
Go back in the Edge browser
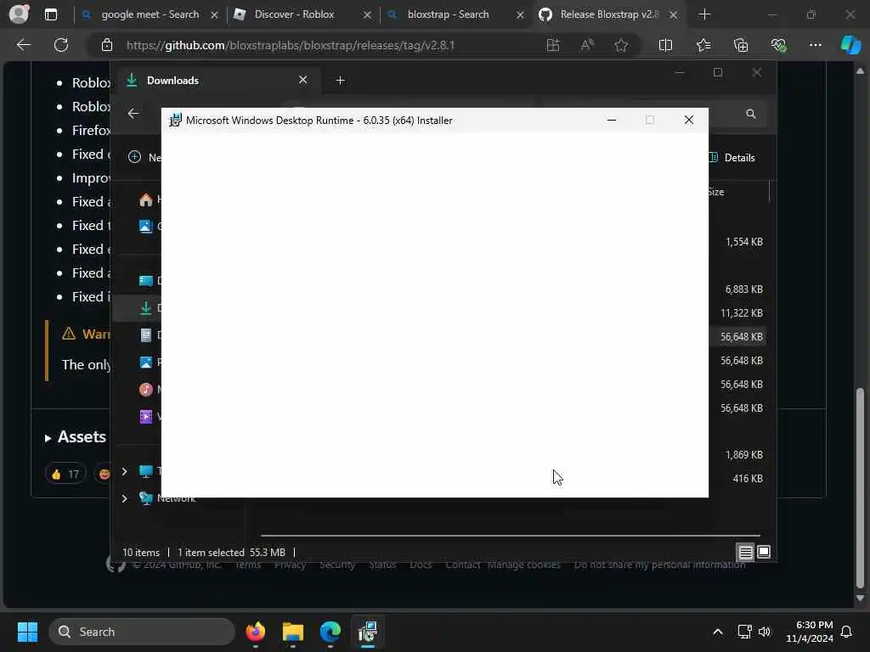pyautogui.click(x=23, y=45)
